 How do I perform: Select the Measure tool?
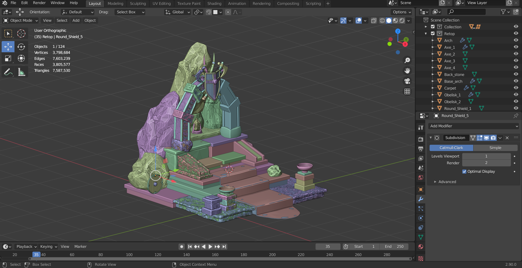pyautogui.click(x=21, y=72)
